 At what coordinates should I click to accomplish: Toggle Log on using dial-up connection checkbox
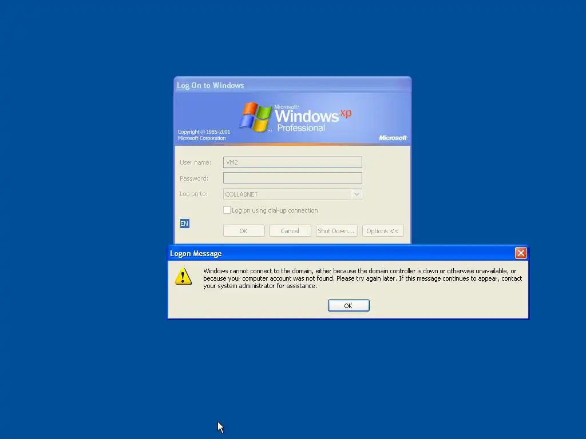[227, 210]
